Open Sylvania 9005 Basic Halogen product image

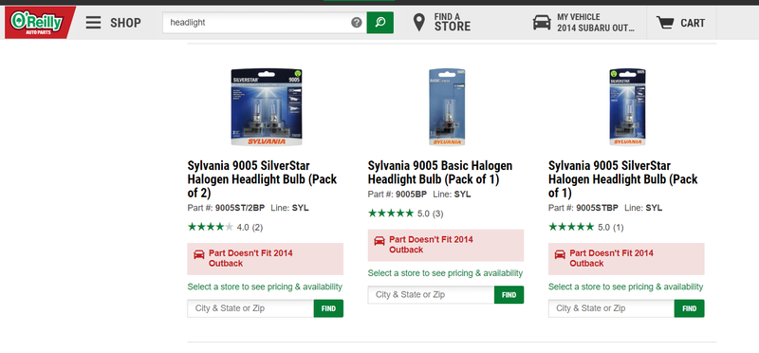pyautogui.click(x=447, y=107)
